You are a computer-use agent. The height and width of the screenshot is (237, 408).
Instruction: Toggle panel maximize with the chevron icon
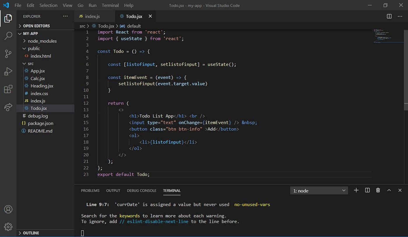tap(389, 190)
